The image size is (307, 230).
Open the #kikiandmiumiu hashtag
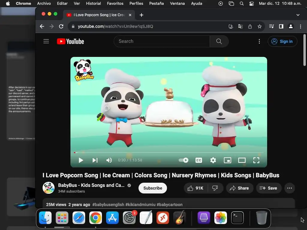point(140,205)
